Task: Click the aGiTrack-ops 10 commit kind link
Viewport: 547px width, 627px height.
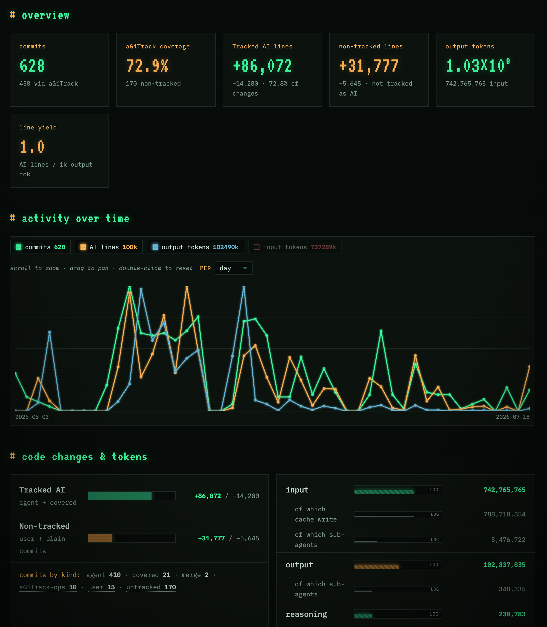Action: [x=48, y=587]
